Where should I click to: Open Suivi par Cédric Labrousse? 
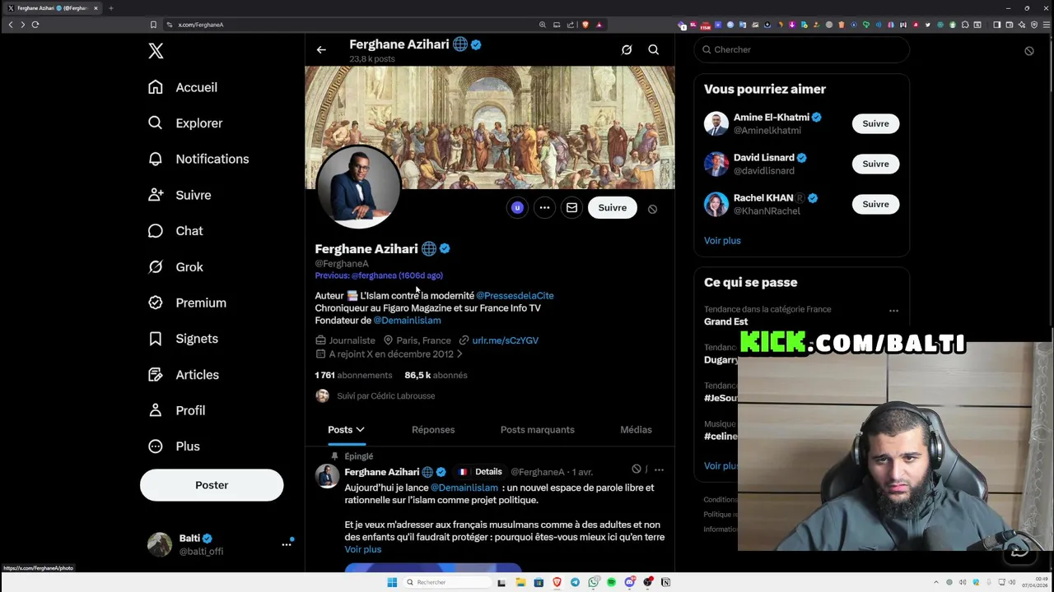tap(375, 396)
